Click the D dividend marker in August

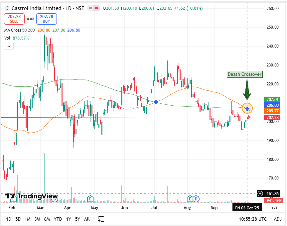click(x=196, y=199)
